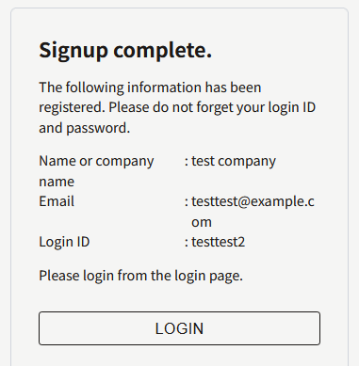Click the word "complete." in the heading
The width and height of the screenshot is (359, 366).
click(x=163, y=51)
